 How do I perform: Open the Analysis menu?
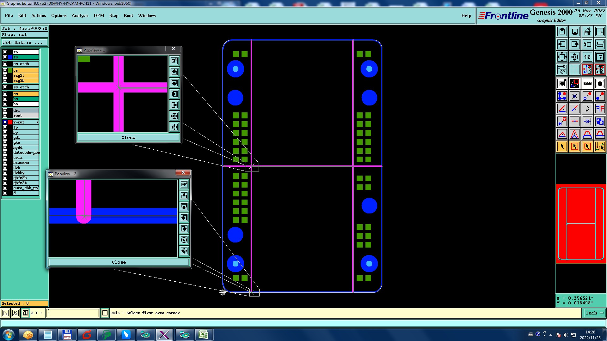point(80,15)
